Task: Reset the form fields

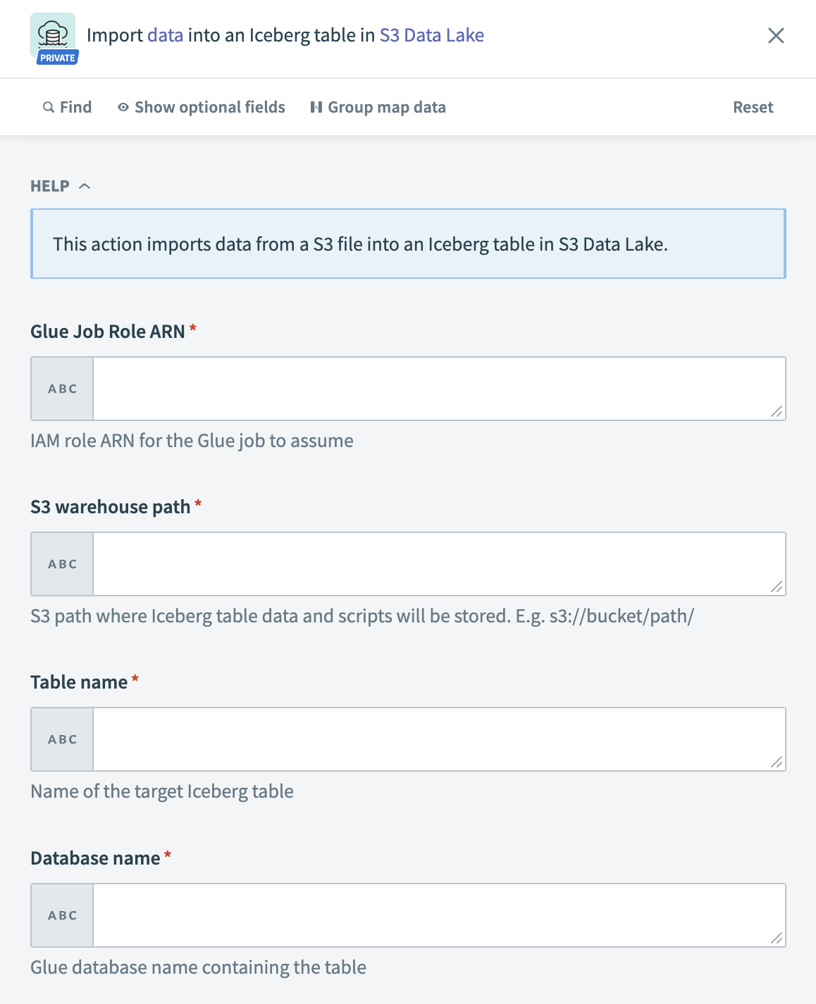Action: click(753, 107)
